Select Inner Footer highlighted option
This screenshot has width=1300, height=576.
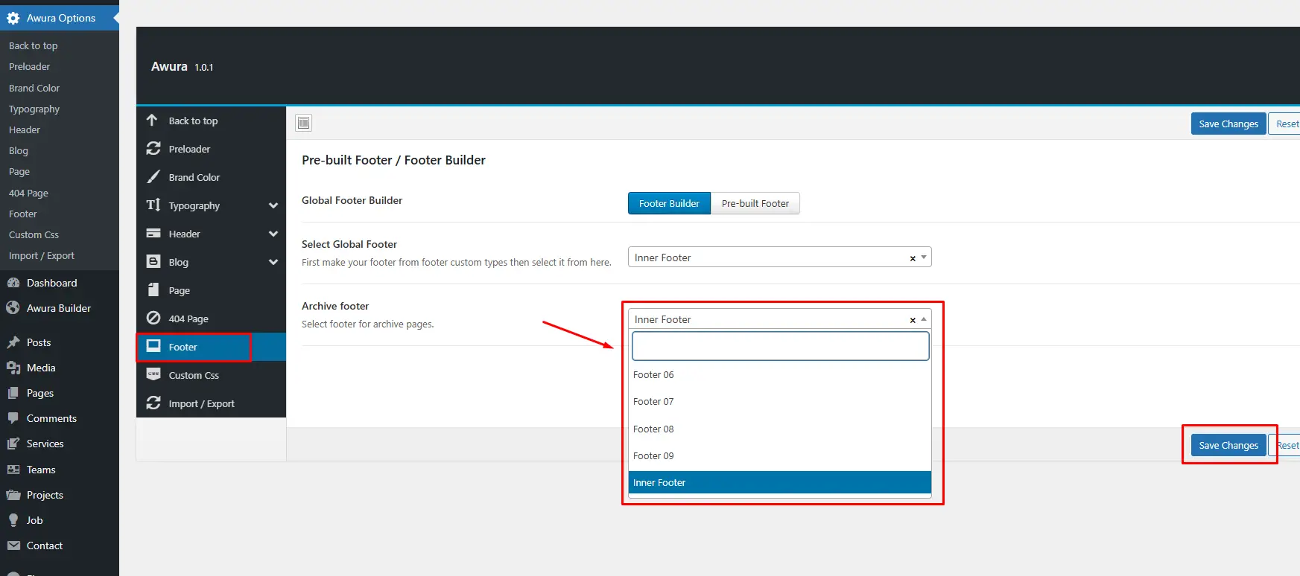[780, 482]
